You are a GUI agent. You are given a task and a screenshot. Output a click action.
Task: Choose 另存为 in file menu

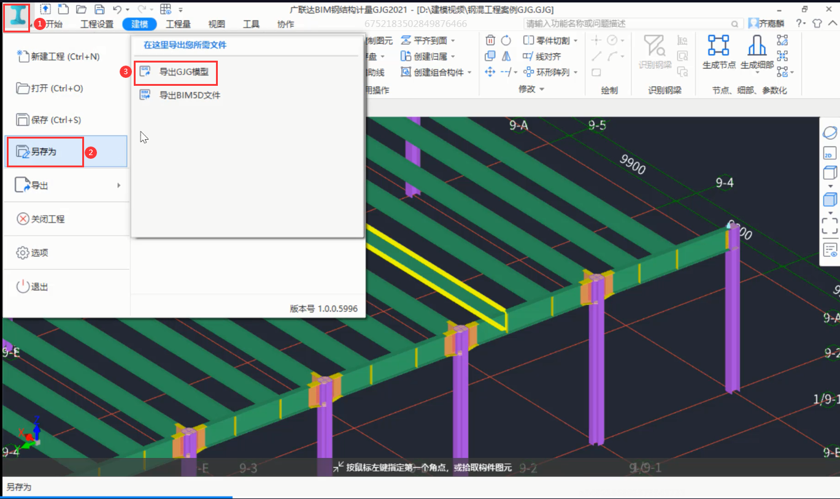pos(66,151)
